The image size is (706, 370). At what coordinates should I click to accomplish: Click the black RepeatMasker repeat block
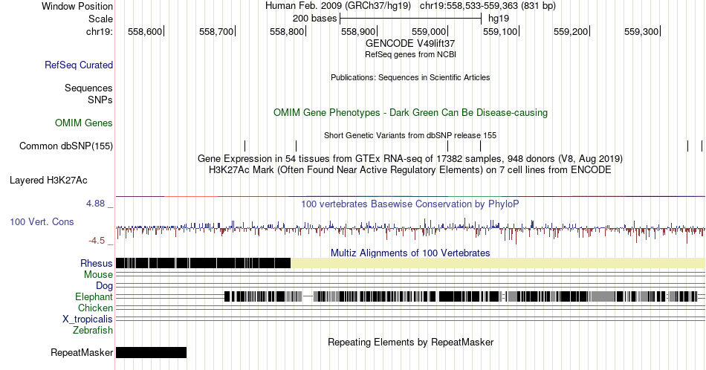click(151, 352)
